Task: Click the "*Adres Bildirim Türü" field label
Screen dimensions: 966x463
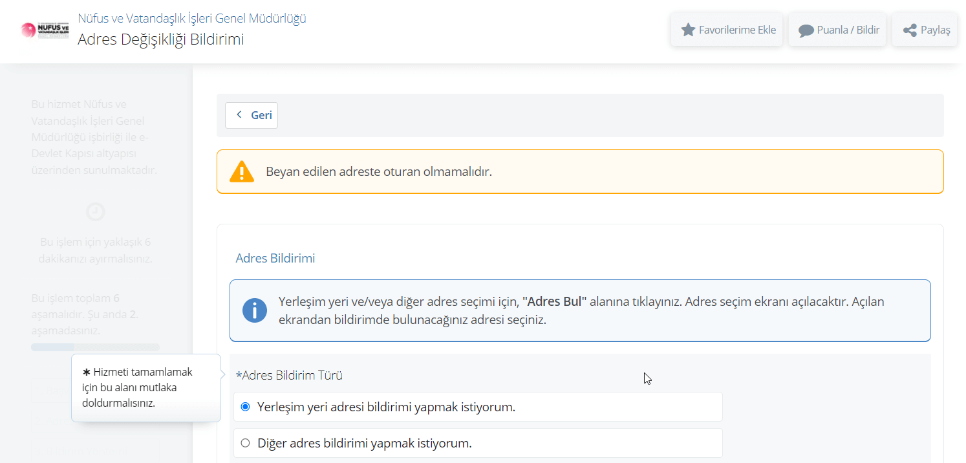Action: [x=289, y=375]
